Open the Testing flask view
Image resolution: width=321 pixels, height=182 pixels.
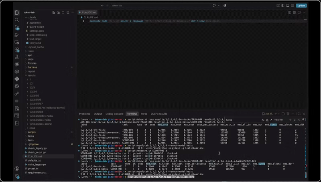click(17, 57)
